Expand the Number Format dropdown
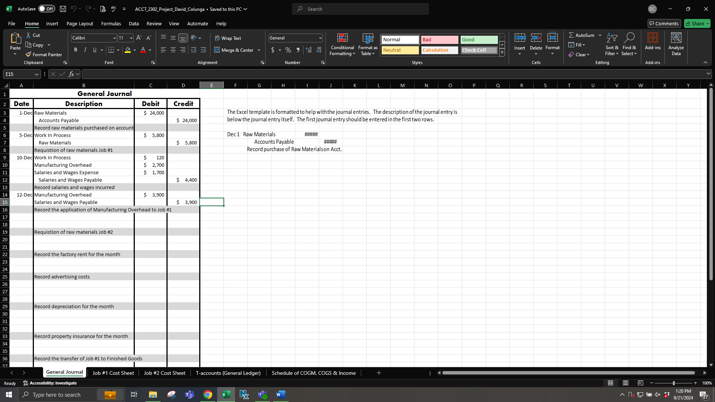 click(320, 38)
